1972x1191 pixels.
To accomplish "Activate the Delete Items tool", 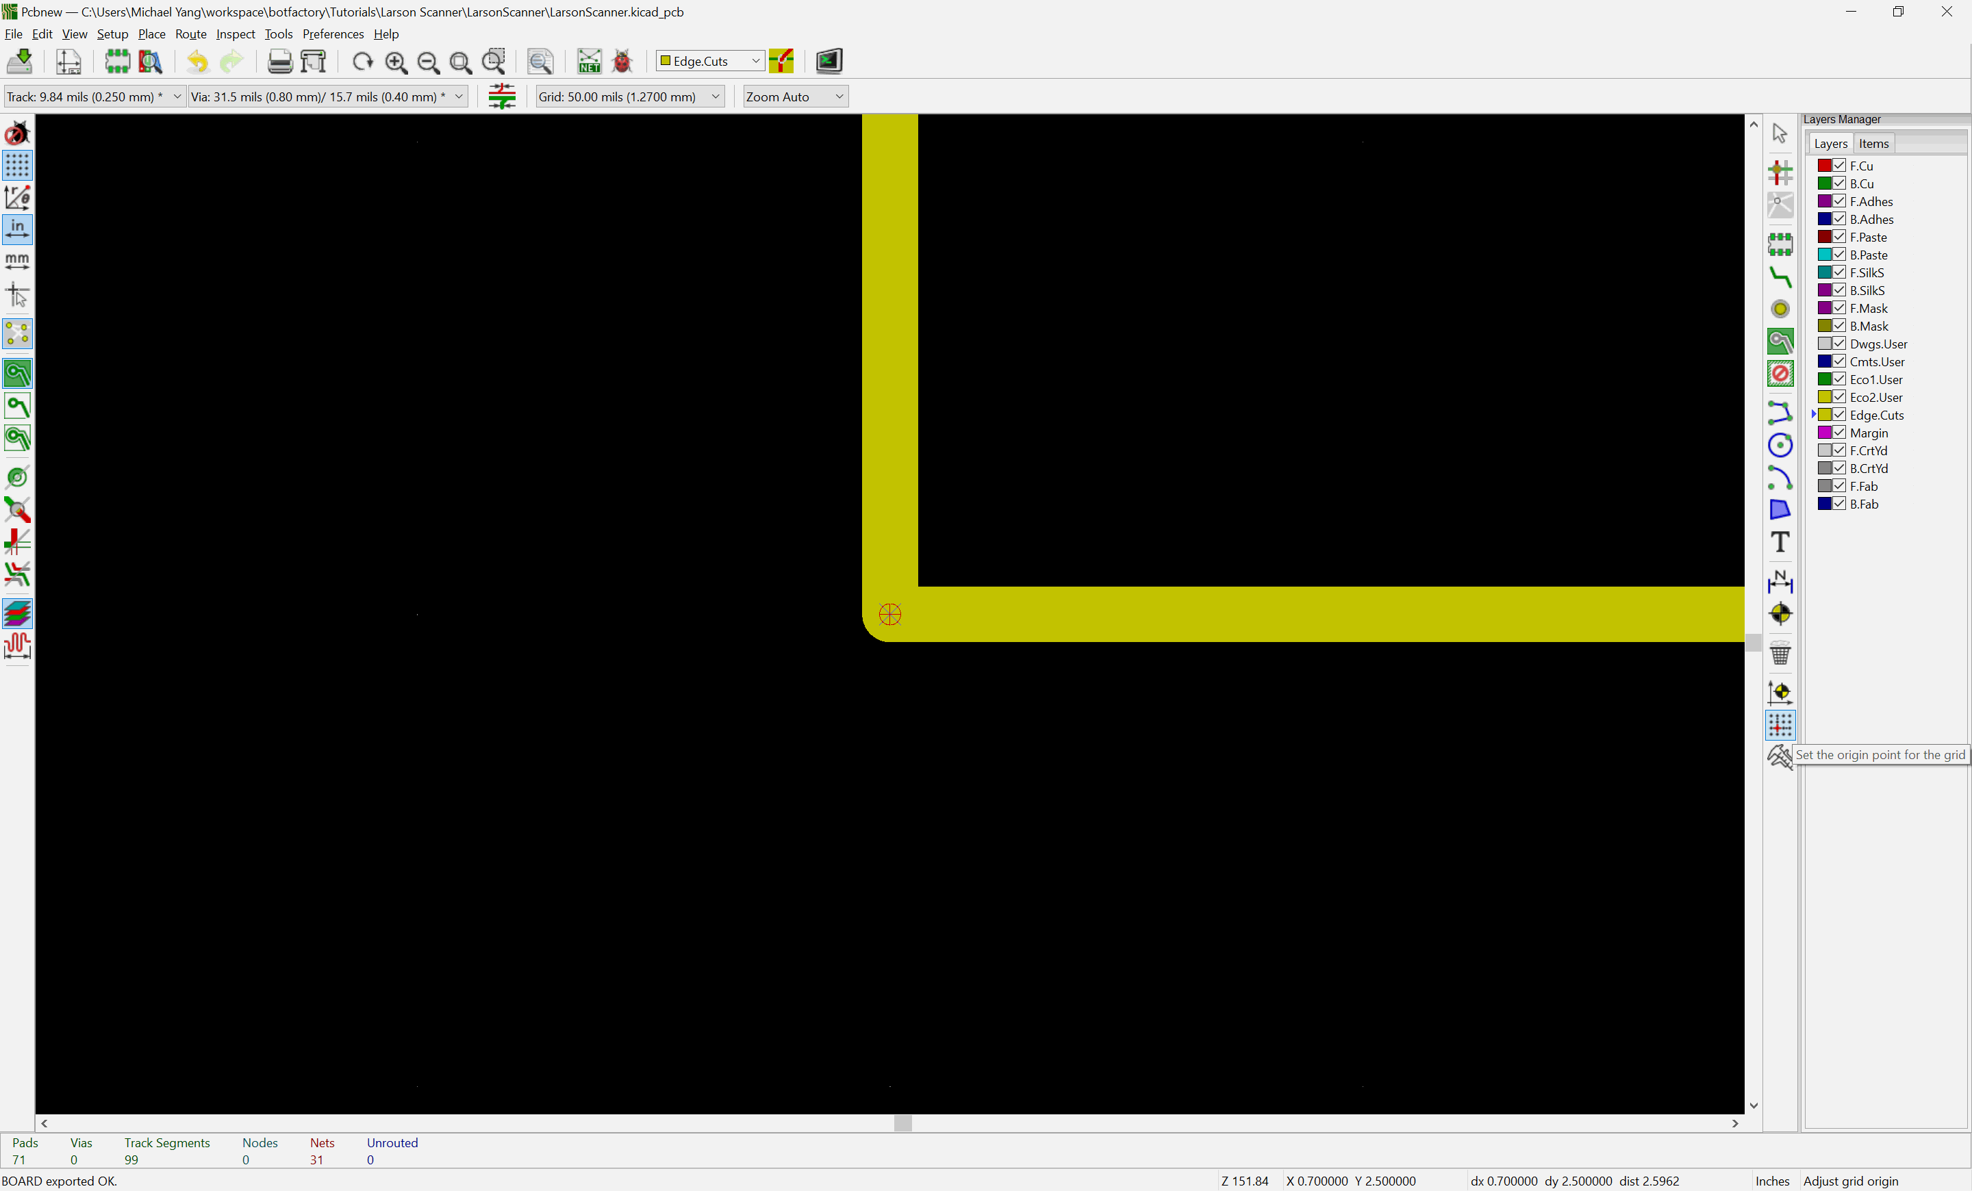I will (x=1780, y=654).
